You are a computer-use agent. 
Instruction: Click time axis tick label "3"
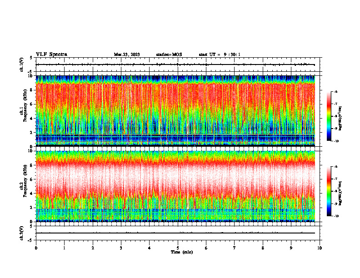click(121, 248)
